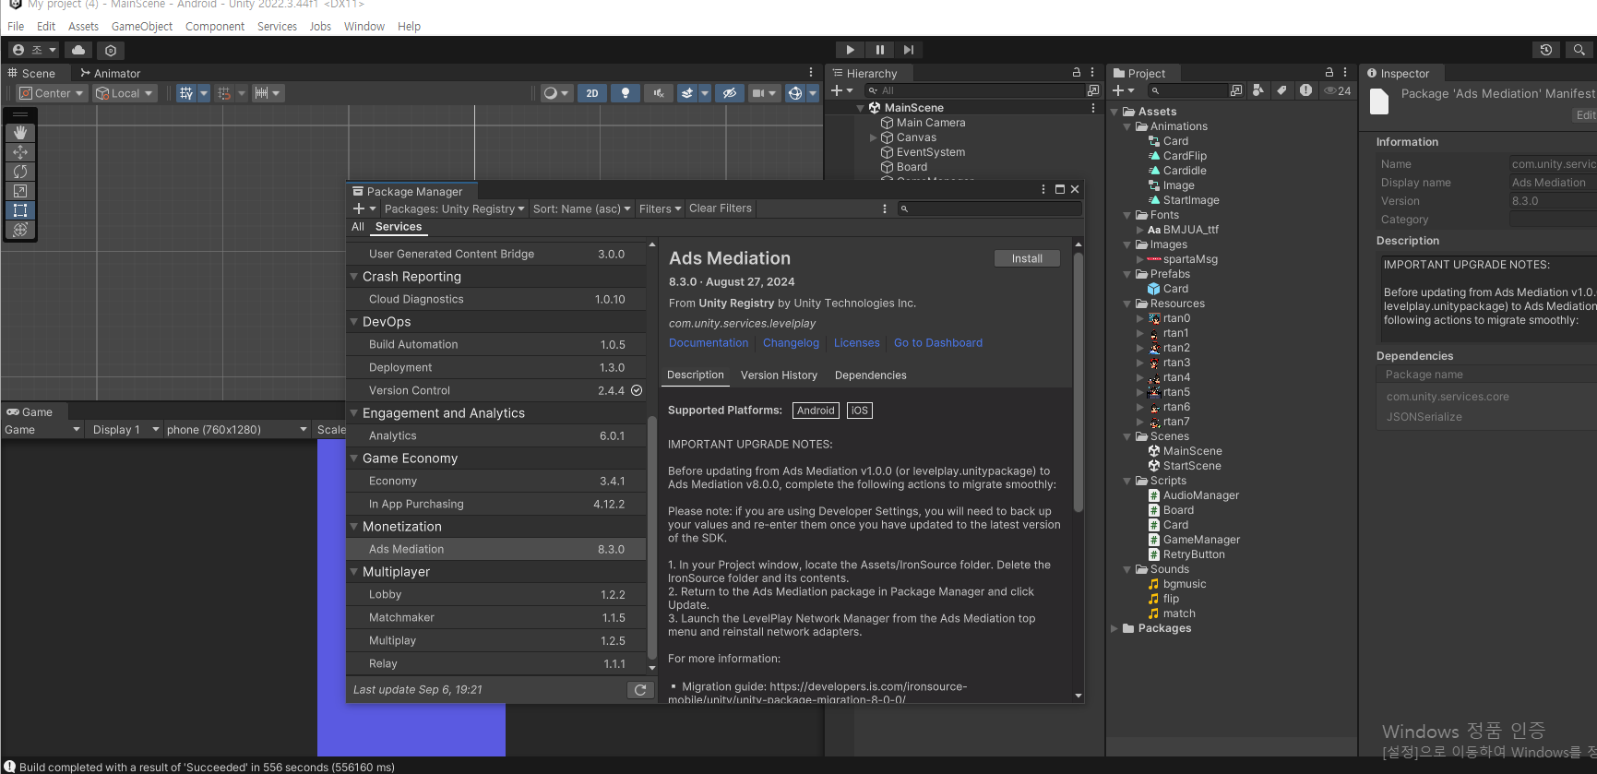Screen dimensions: 1597x774
Task: Click Clear Filters in Package Manager
Action: [721, 208]
